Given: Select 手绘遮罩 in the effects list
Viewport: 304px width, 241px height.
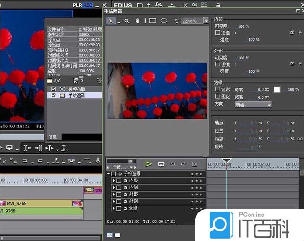Looking at the screenshot, I should pos(76,95).
